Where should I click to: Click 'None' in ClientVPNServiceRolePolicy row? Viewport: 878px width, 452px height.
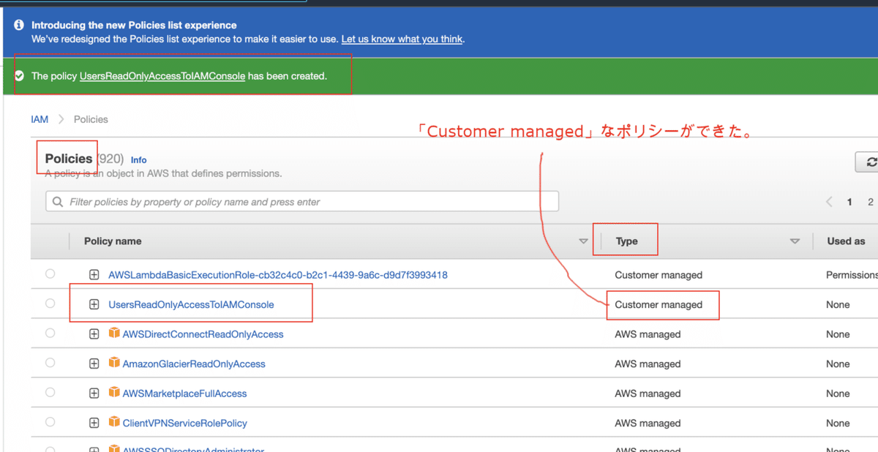838,423
